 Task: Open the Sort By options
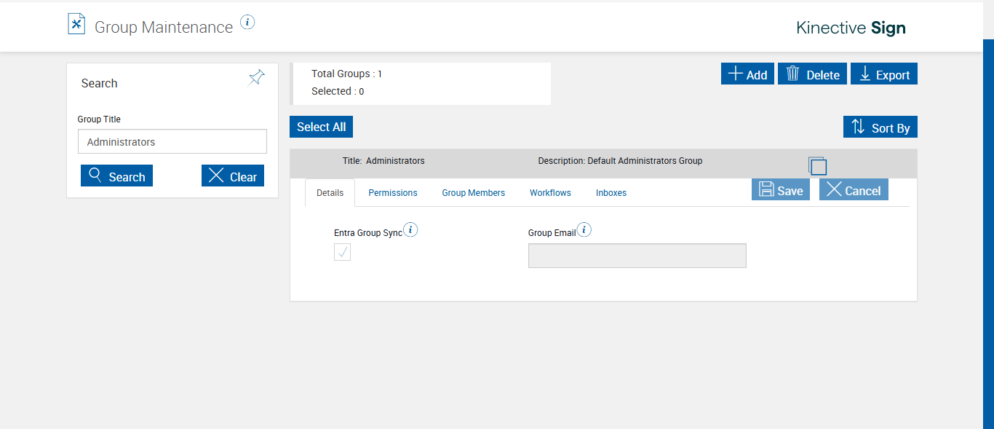(x=880, y=127)
